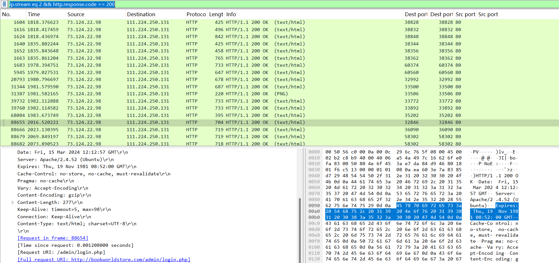Select packet 1663 with length 765
The image size is (559, 263).
(x=279, y=58)
